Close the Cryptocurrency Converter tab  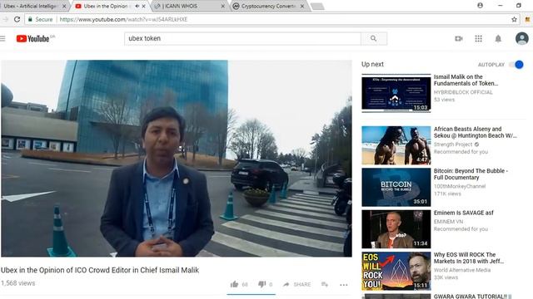pyautogui.click(x=302, y=6)
